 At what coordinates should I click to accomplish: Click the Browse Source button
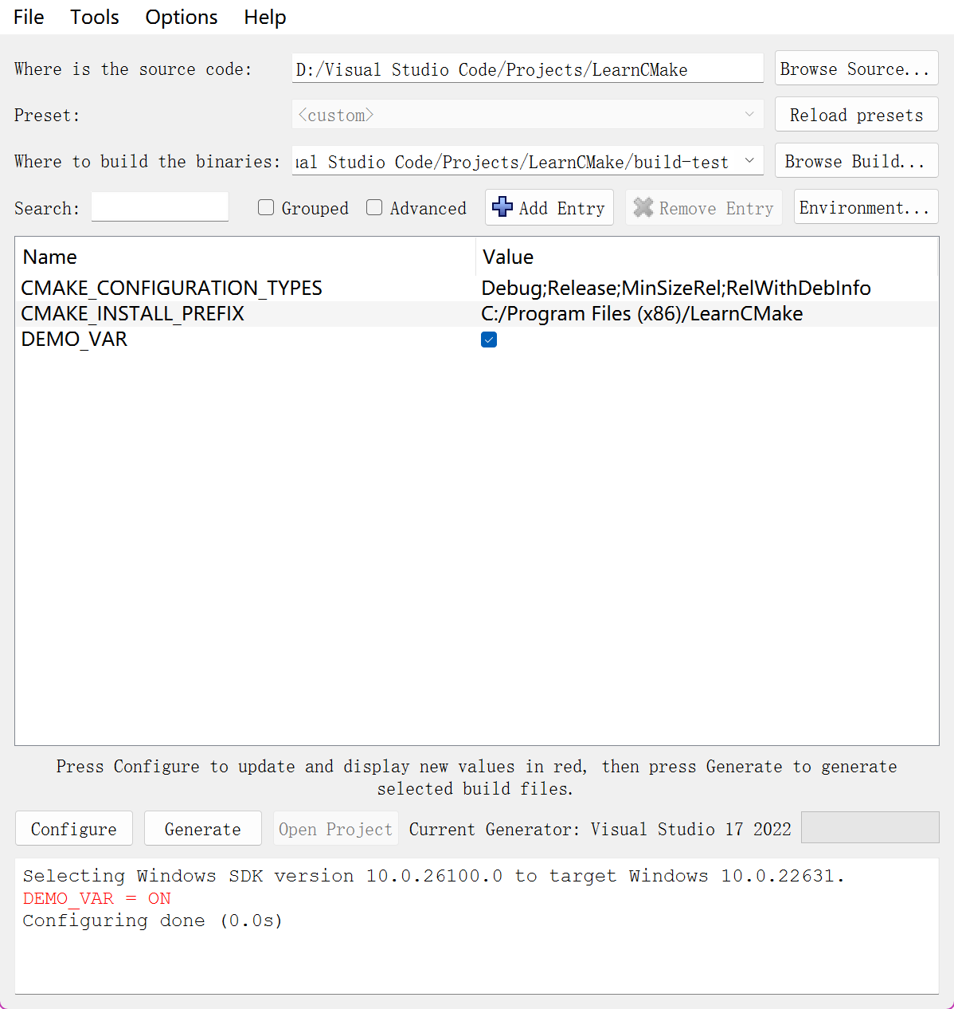point(855,69)
